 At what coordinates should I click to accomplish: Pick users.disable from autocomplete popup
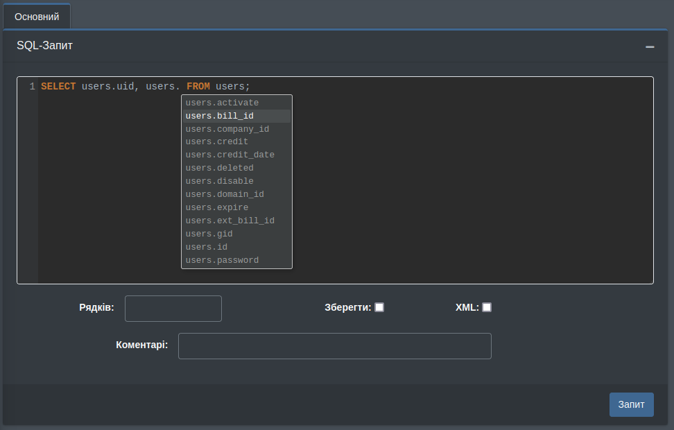click(220, 181)
